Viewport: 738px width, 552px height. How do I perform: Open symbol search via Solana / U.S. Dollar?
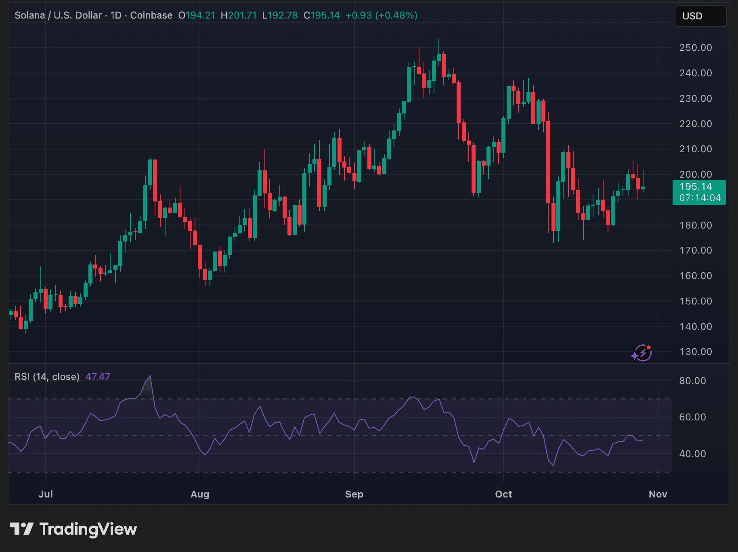[57, 15]
